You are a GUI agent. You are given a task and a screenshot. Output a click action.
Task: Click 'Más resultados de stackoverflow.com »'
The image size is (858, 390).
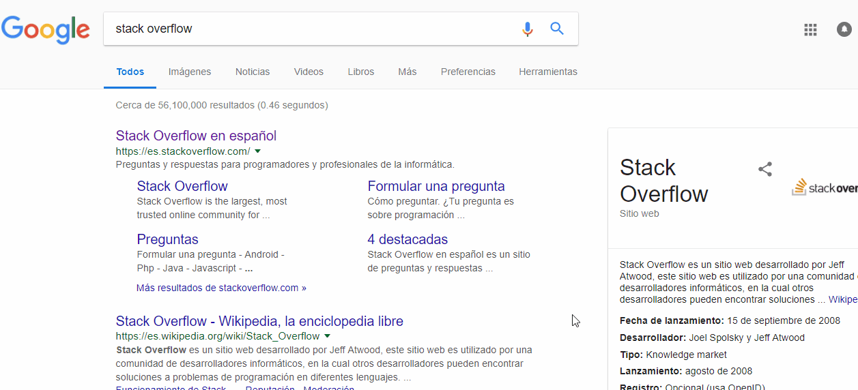221,288
